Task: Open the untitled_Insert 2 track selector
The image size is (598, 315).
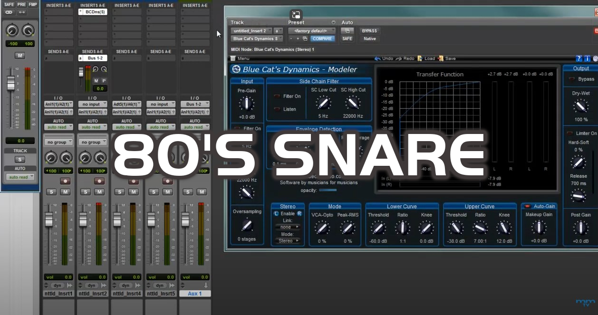Action: (252, 31)
